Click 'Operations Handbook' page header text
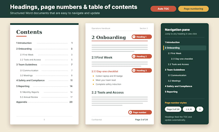Screen dimensions: 219x132 [x=101, y=28]
